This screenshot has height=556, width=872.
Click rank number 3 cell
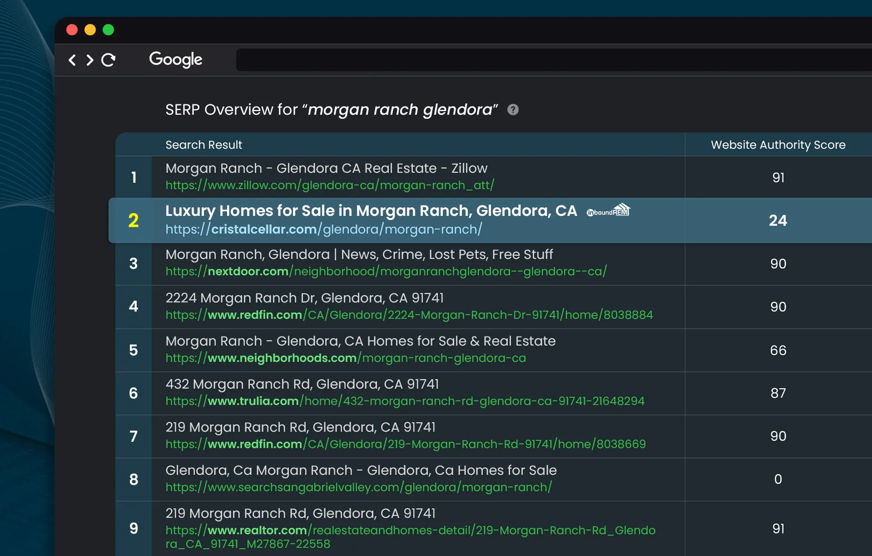pos(134,263)
